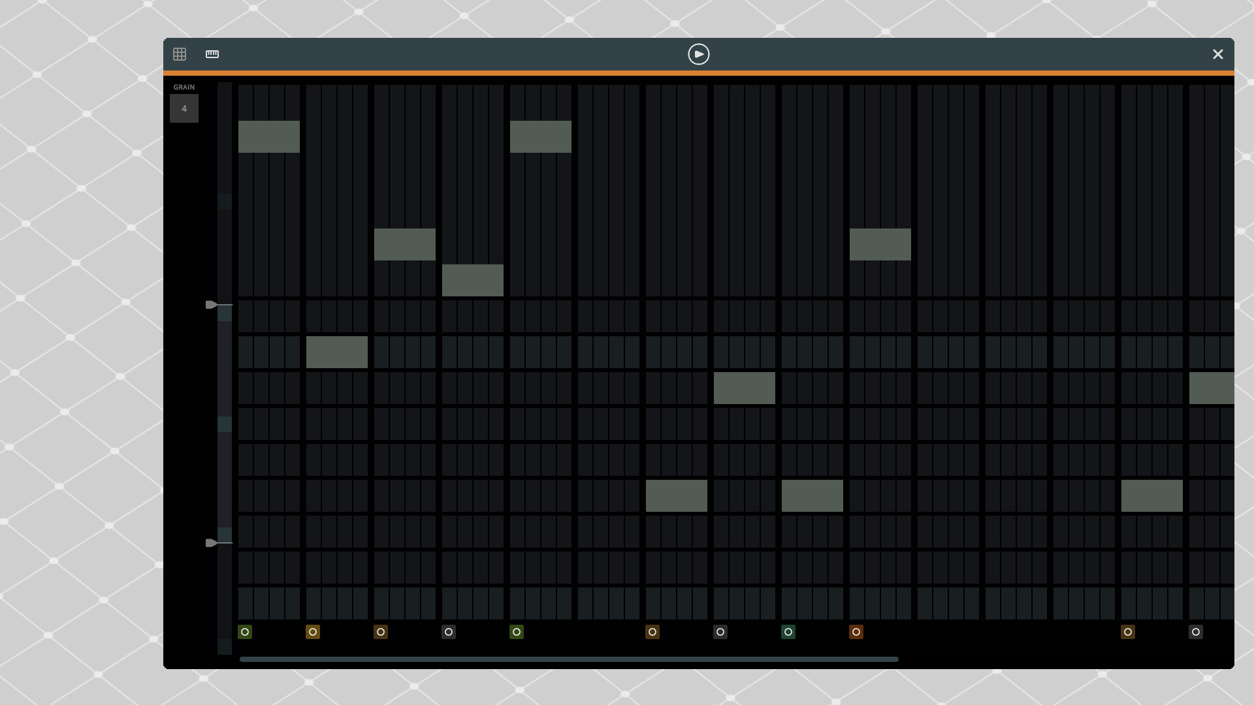
Task: Toggle the green circle marker under the first bar
Action: click(x=245, y=632)
